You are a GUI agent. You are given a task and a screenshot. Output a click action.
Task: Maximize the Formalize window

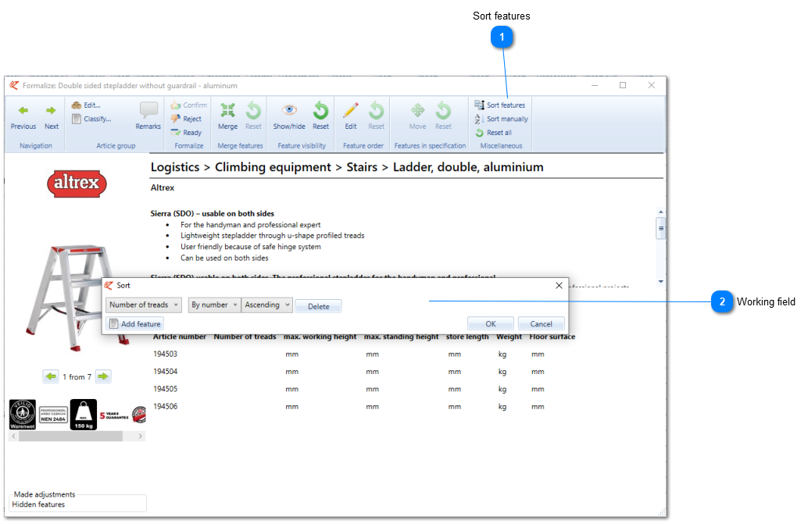pyautogui.click(x=623, y=85)
